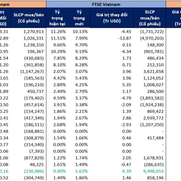Click the Tỷ trọng mới column header
The width and height of the screenshot is (181, 181).
pos(79,18)
